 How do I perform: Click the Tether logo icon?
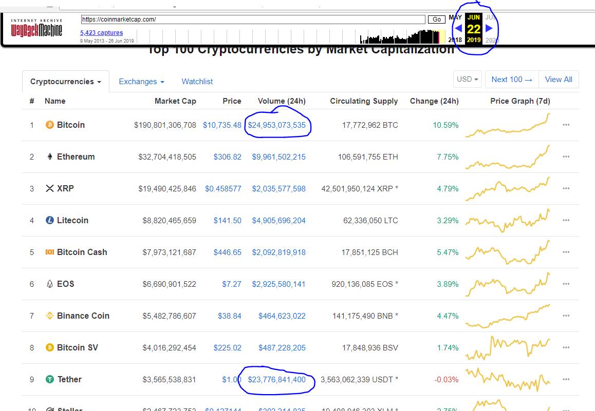50,379
